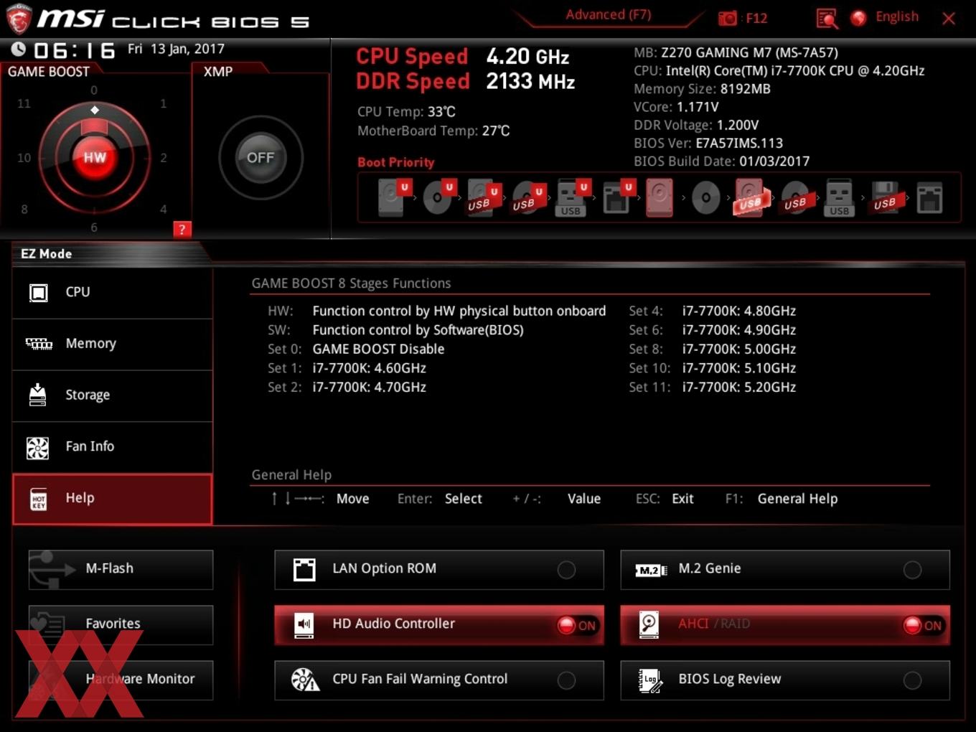The image size is (976, 732).
Task: Open the English language selector
Action: point(896,17)
